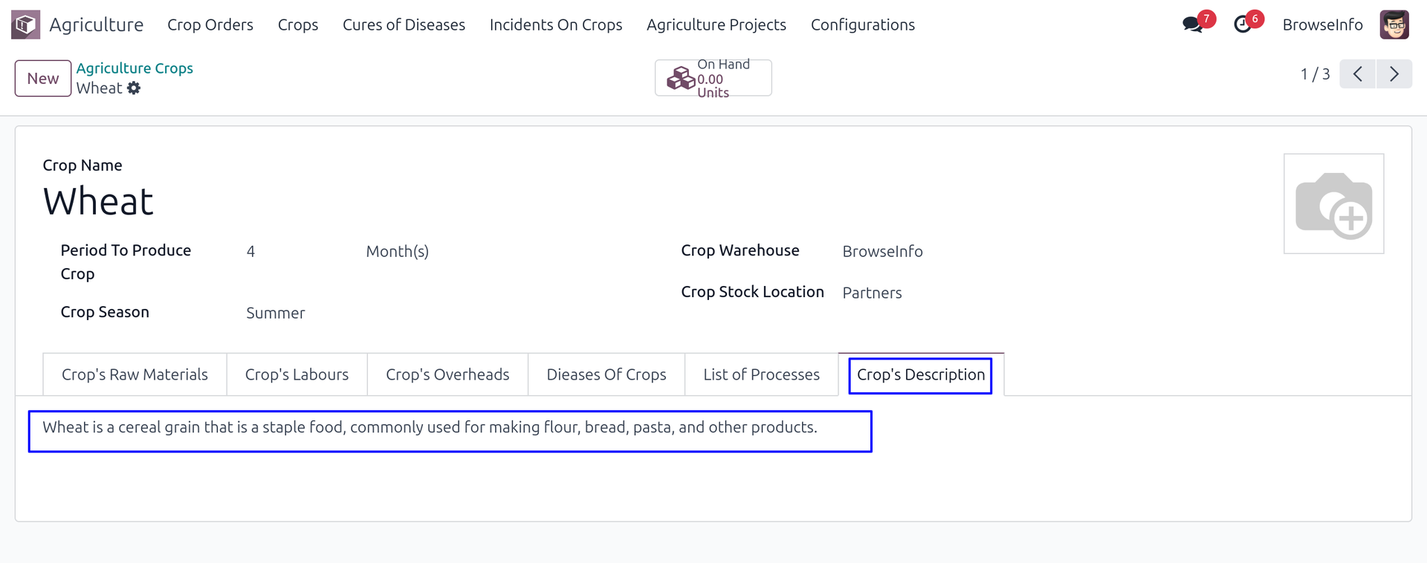The image size is (1427, 563).
Task: Open the Crop Orders menu
Action: [210, 25]
